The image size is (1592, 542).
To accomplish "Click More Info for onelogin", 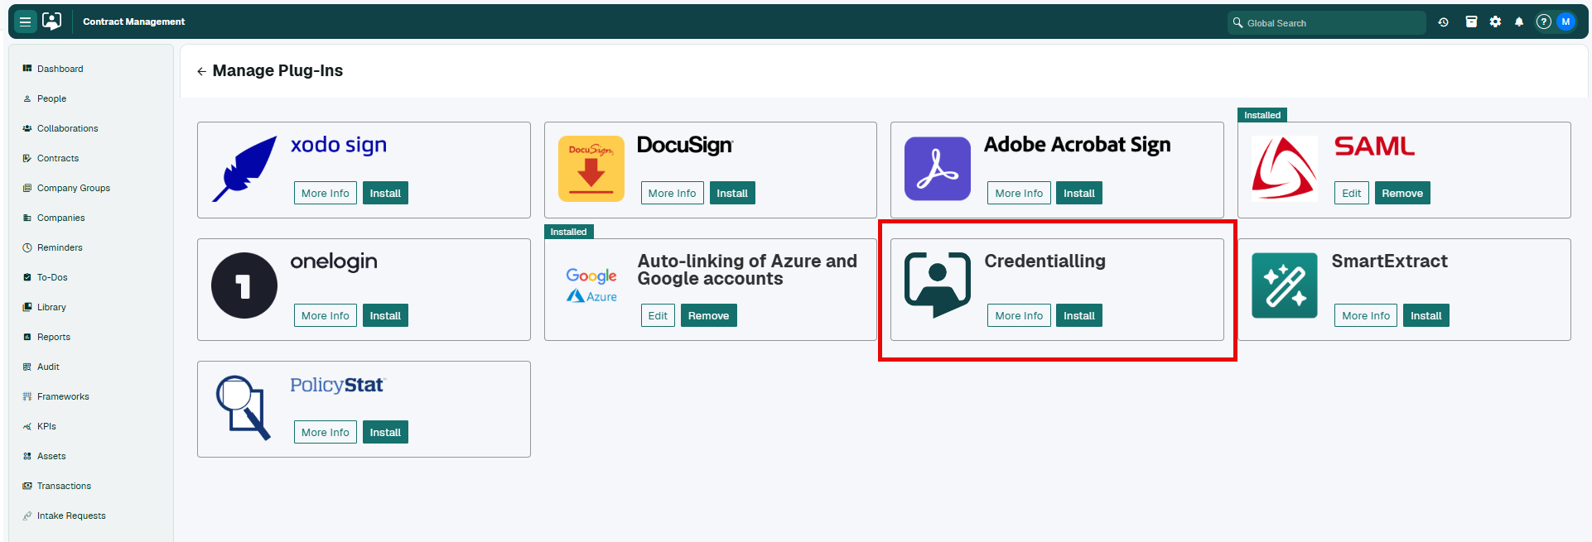I will point(326,315).
